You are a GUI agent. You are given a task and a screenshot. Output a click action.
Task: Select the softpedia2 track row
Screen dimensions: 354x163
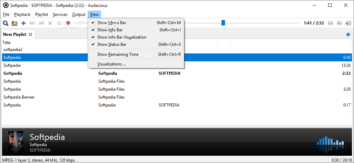point(177,50)
